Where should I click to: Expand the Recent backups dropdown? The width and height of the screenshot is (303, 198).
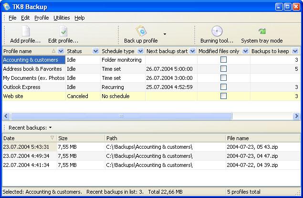[50, 128]
